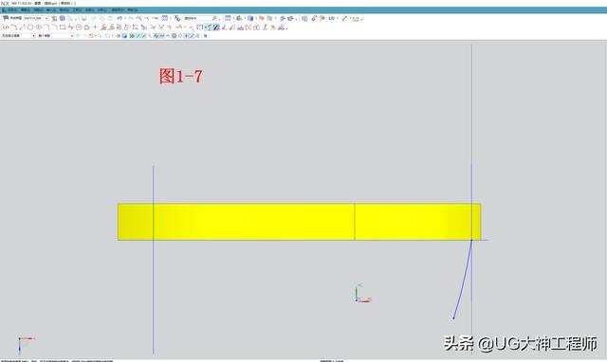Expand the selection filter dropdown at far left
The height and width of the screenshot is (362, 607).
(x=18, y=36)
